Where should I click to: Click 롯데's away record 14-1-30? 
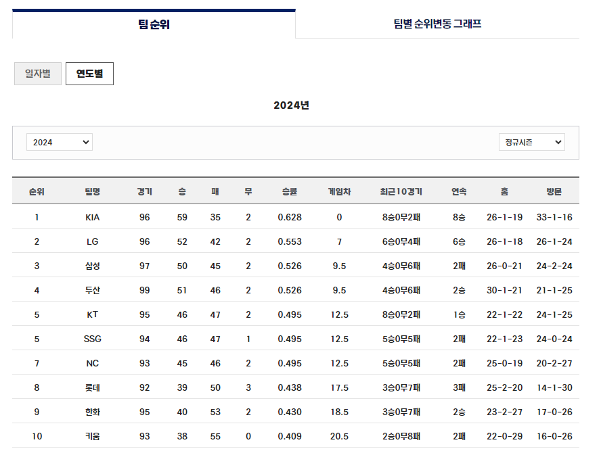tap(554, 387)
